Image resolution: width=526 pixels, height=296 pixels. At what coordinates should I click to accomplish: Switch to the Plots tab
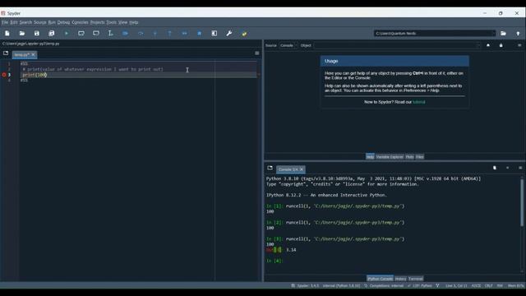pyautogui.click(x=409, y=157)
